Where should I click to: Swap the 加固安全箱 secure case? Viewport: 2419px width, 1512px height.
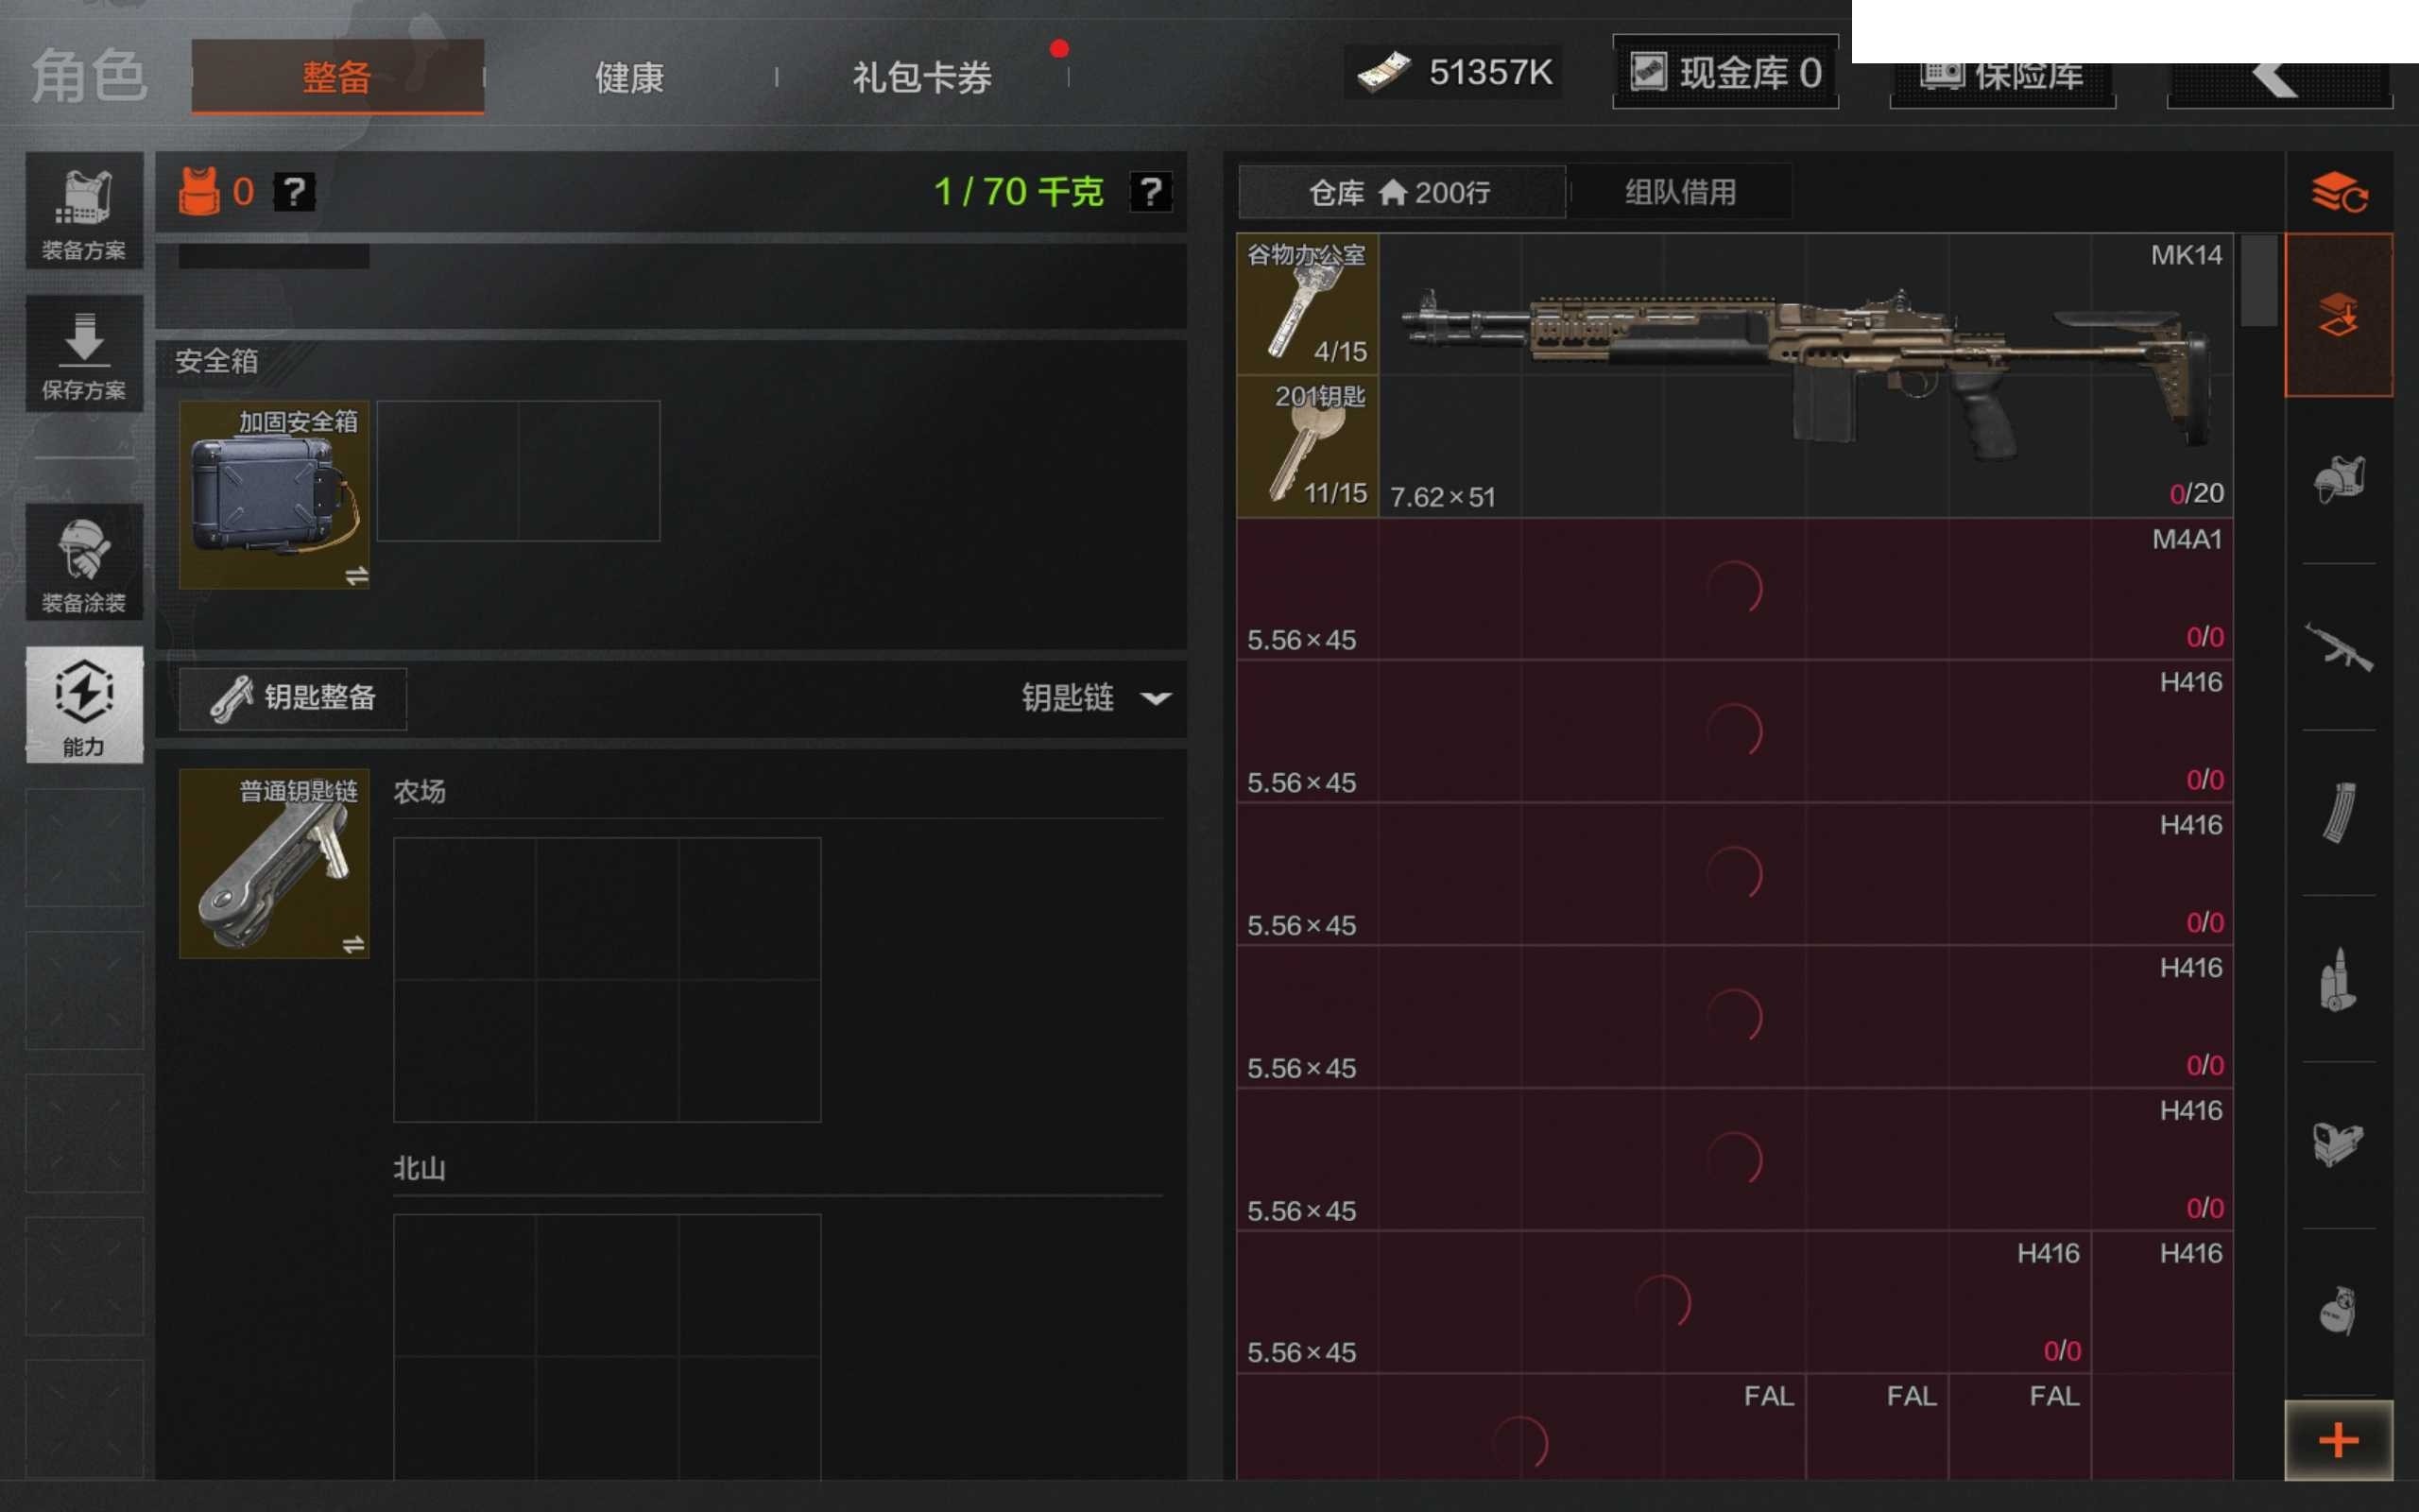click(356, 576)
